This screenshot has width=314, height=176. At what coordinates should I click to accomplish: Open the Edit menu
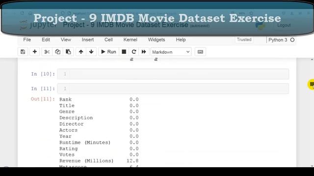click(46, 40)
